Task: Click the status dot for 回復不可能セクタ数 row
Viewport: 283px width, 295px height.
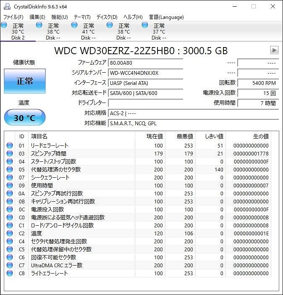Action: coord(10,257)
